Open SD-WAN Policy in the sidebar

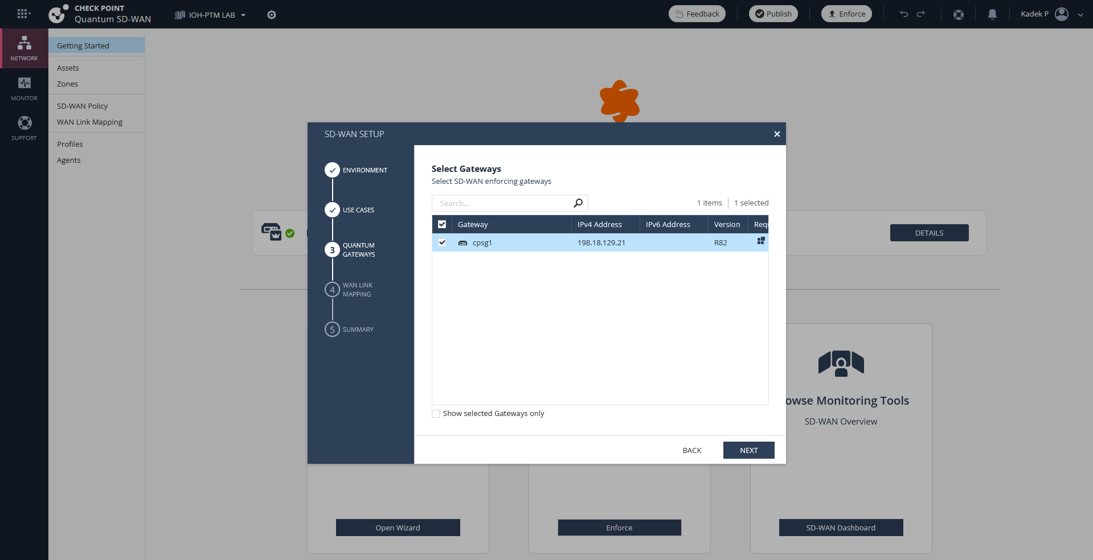(82, 106)
